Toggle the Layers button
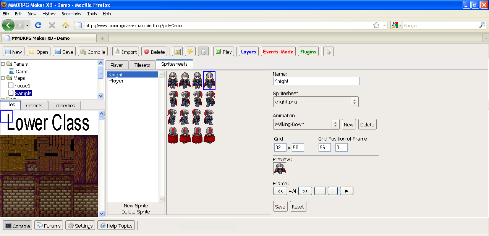The height and width of the screenshot is (236, 489). pos(248,52)
